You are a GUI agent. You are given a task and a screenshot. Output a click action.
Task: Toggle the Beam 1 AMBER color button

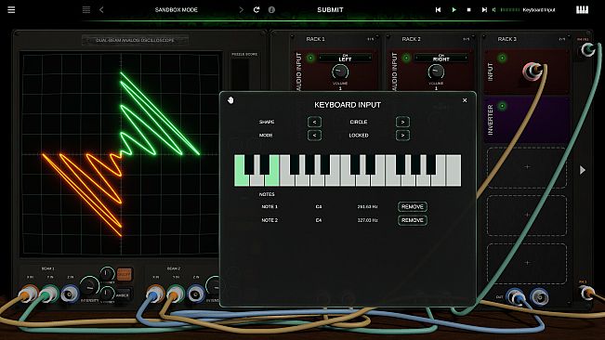(x=123, y=295)
